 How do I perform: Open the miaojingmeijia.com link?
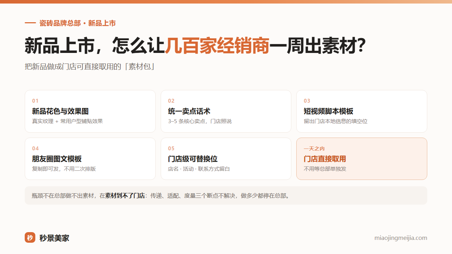click(401, 238)
